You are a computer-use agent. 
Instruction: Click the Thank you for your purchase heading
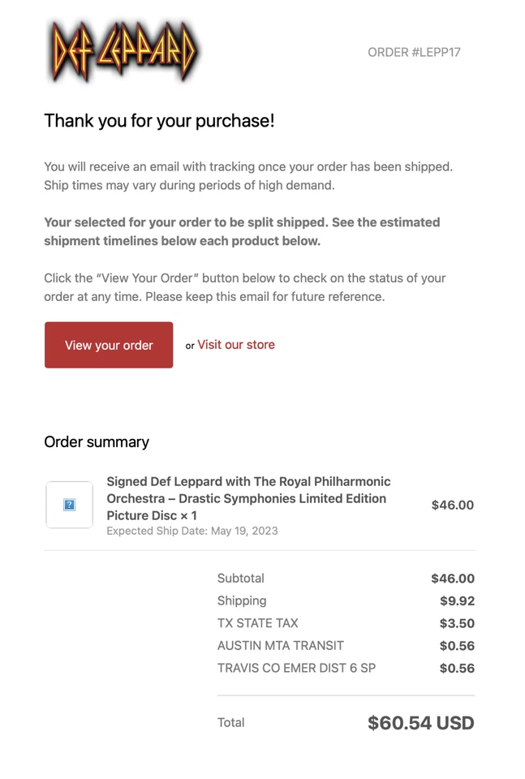[159, 121]
